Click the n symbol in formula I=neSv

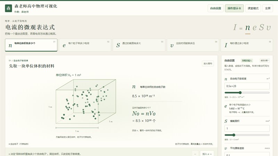point(248,27)
